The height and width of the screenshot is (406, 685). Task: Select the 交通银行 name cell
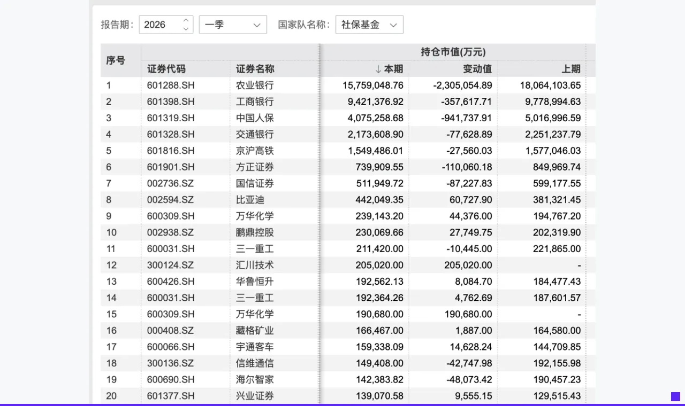[x=255, y=134]
